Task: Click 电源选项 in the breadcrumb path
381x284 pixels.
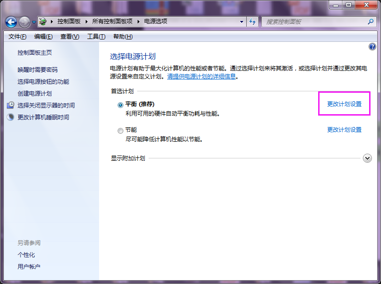Action: coord(156,21)
